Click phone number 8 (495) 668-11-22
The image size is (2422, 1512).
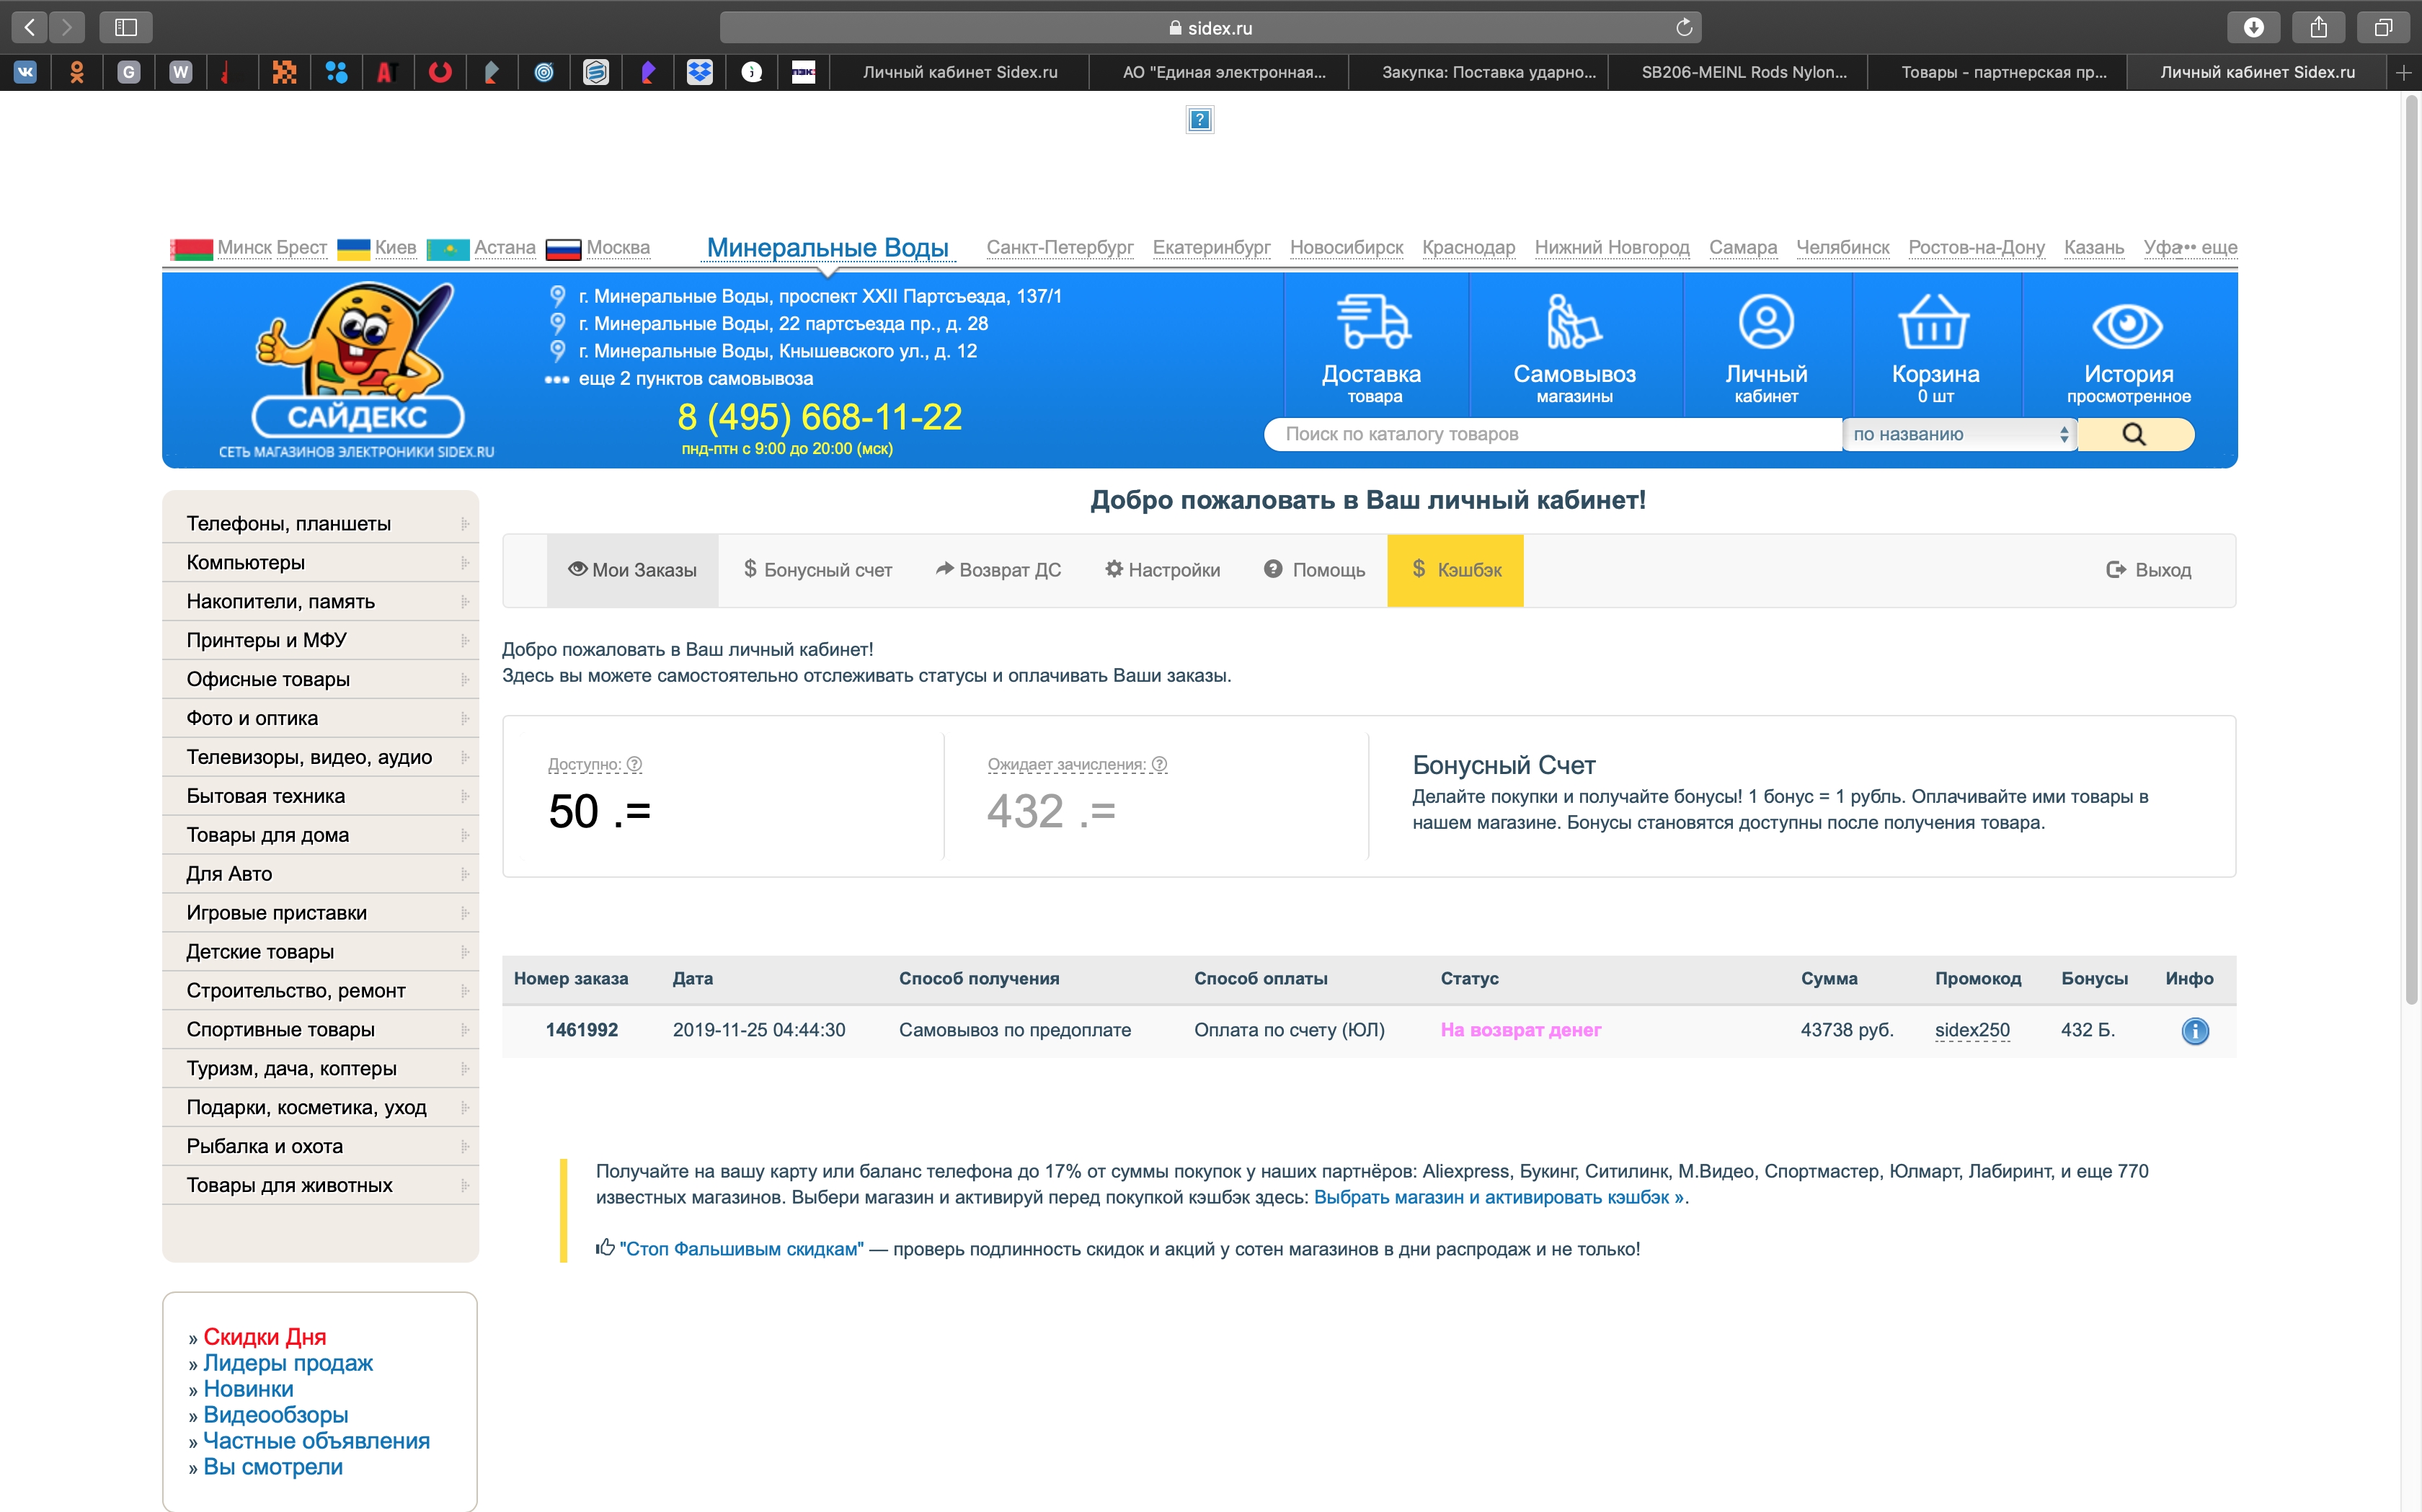tap(820, 416)
